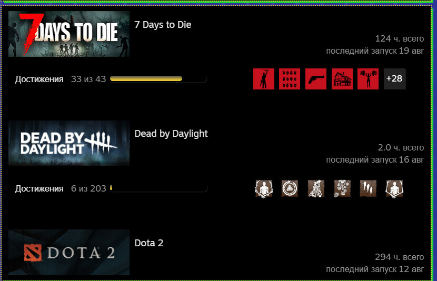Select the red skulls grid achievement icon
The image size is (437, 281).
pos(290,79)
